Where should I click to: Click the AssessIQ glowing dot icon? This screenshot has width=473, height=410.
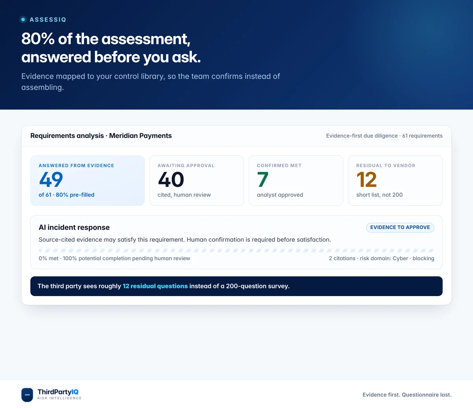point(23,19)
